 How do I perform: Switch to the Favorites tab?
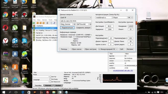tap(38, 85)
